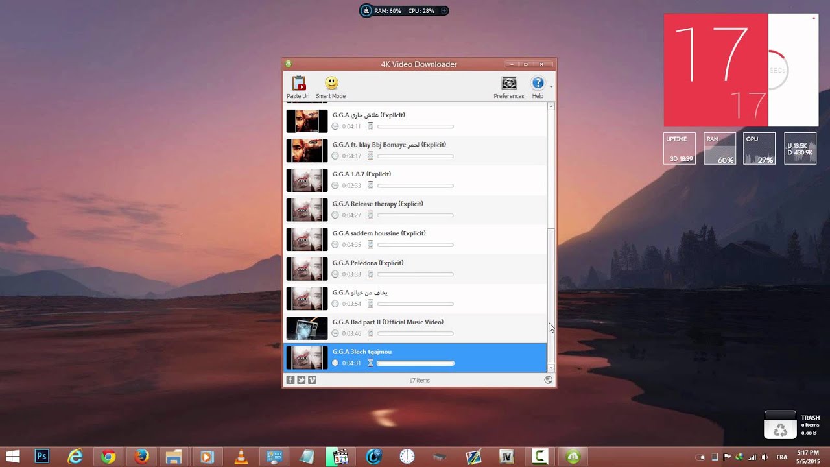Open Google Chrome from the taskbar
This screenshot has height=467, width=830.
[x=108, y=457]
